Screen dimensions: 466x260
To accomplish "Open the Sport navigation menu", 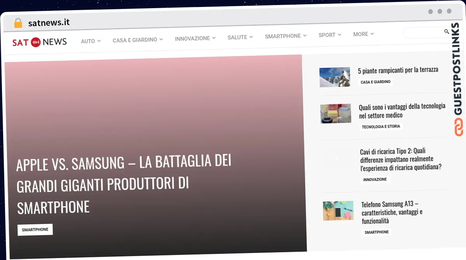I will tap(329, 35).
